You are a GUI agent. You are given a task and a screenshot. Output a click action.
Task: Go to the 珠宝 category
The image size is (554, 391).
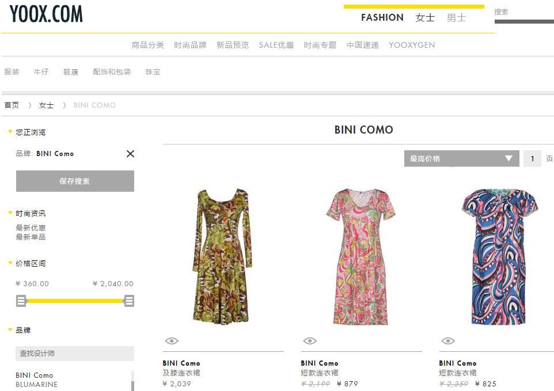tap(153, 72)
